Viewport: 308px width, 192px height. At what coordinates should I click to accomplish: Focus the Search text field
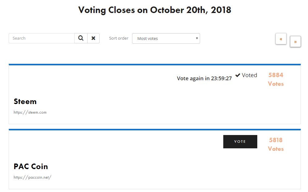[42, 38]
